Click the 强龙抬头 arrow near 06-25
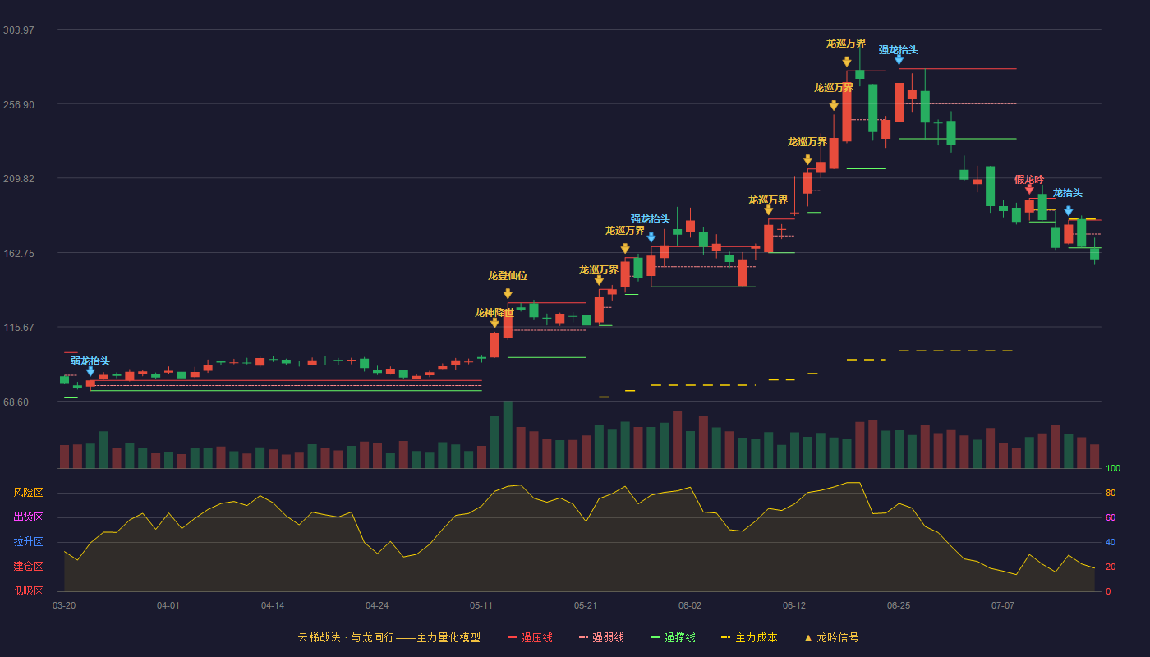Image resolution: width=1150 pixels, height=657 pixels. [x=899, y=60]
